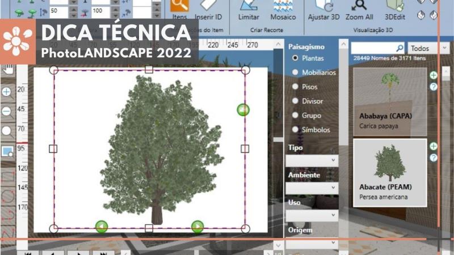Open the 3DEdit tool

pyautogui.click(x=394, y=7)
